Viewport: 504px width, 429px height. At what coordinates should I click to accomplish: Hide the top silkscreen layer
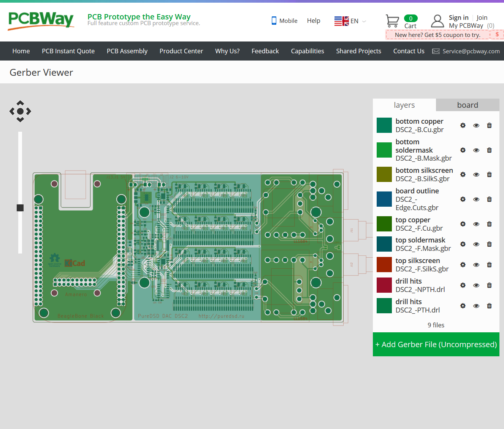pyautogui.click(x=476, y=265)
